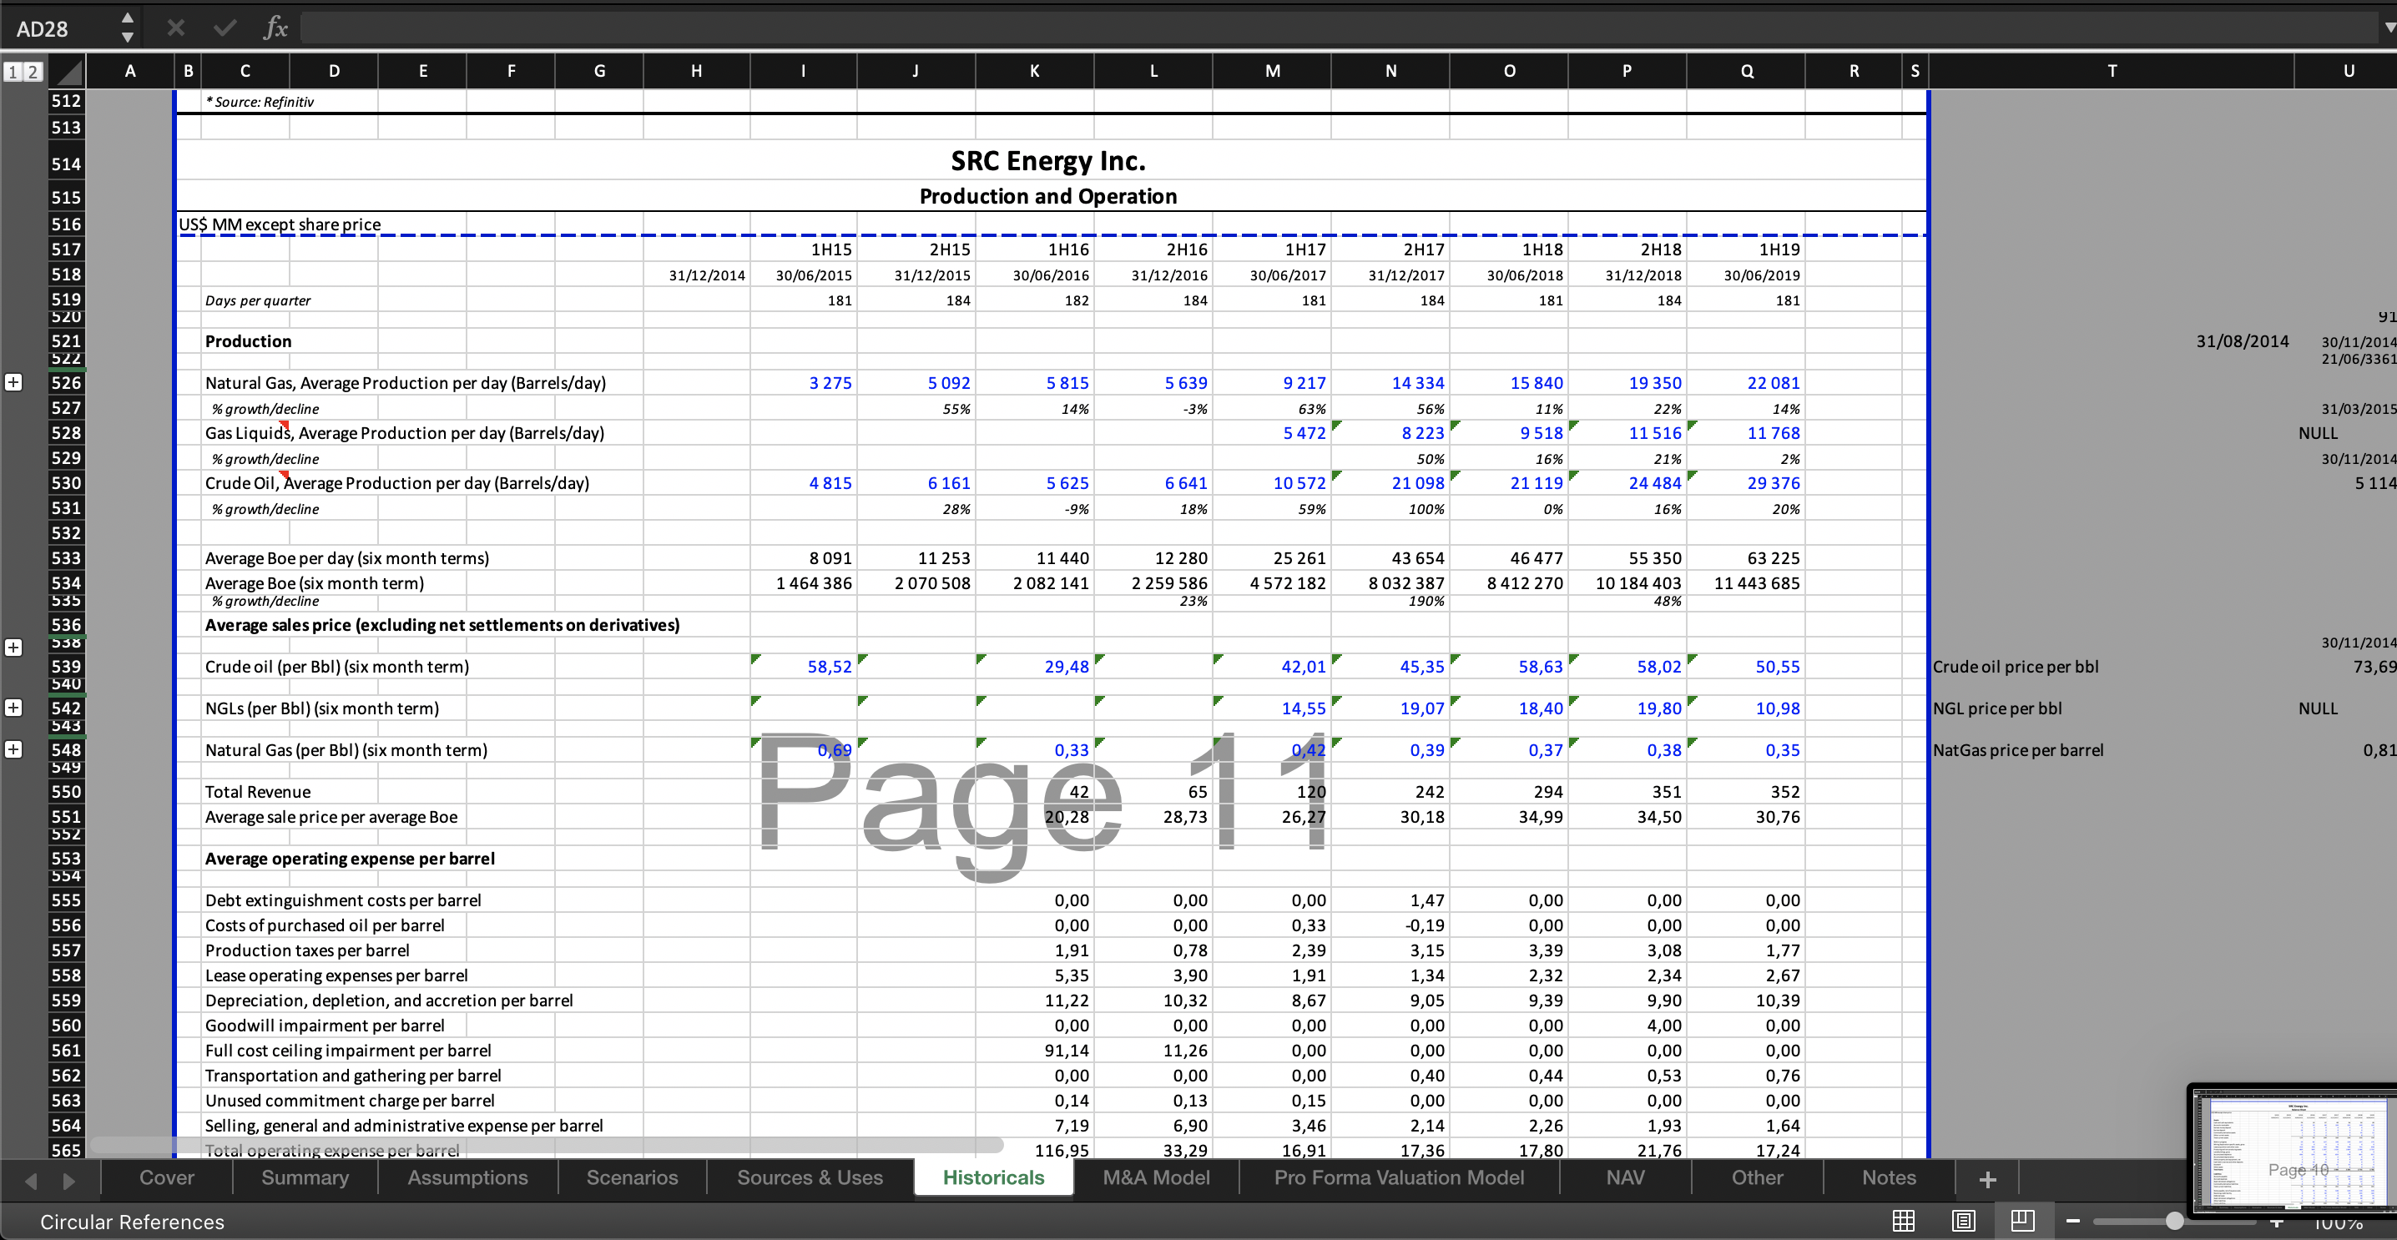This screenshot has height=1240, width=2397.
Task: Open the Notes sheet tab
Action: click(x=1890, y=1177)
